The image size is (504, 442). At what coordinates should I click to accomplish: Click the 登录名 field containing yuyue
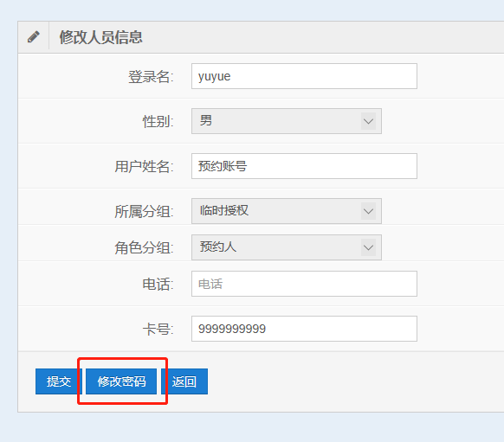pos(304,76)
